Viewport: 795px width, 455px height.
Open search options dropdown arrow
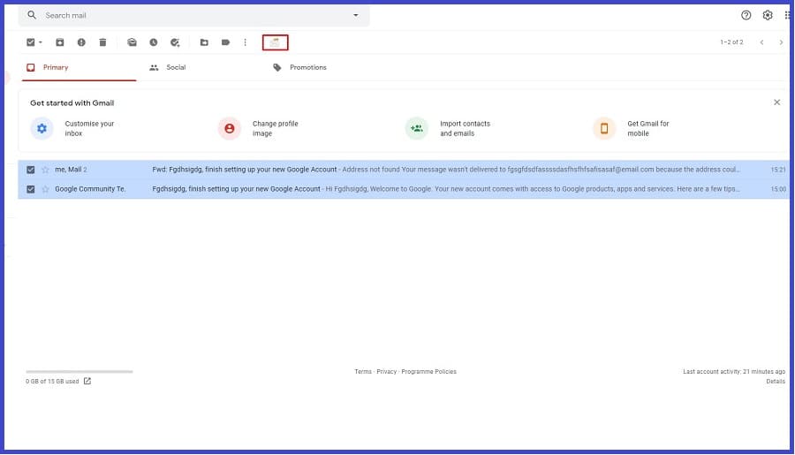(356, 15)
